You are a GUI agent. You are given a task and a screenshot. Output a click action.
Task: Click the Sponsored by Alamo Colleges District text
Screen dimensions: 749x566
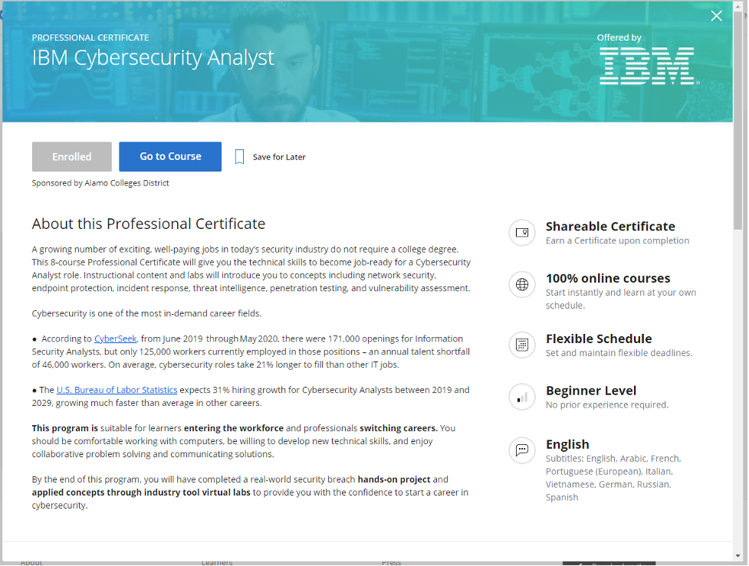point(100,183)
